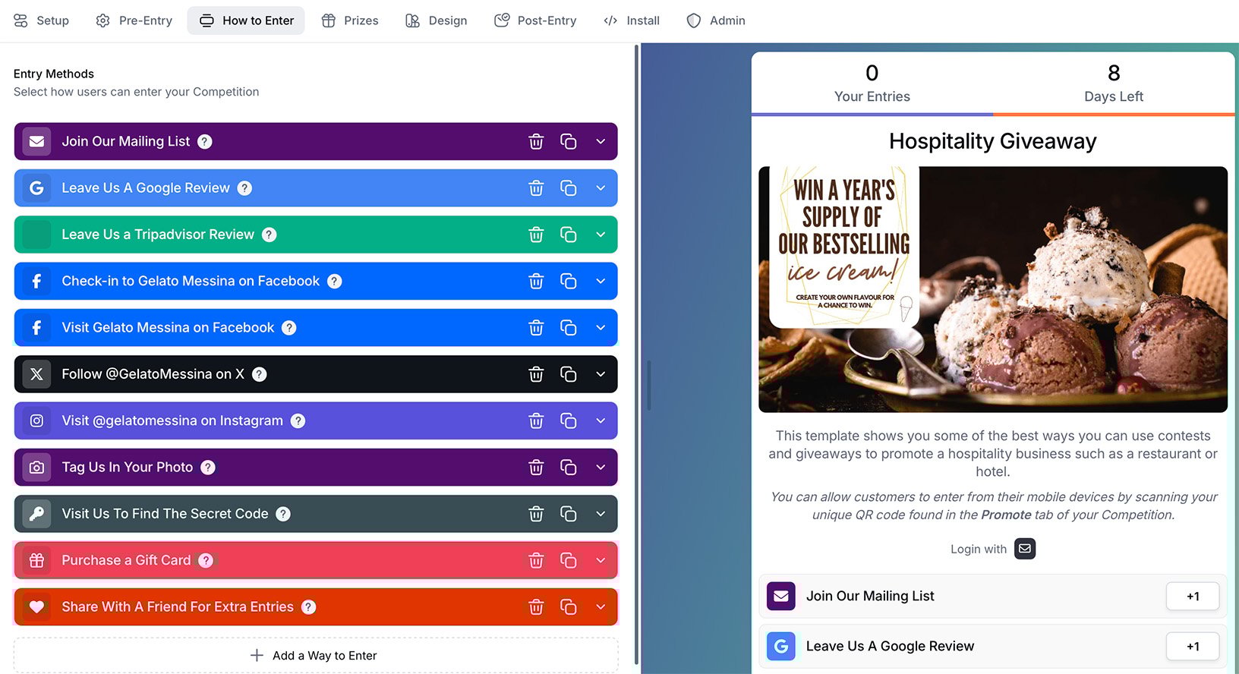Screen dimensions: 1239x674
Task: Delete the Tripadvisor Review entry method
Action: click(536, 235)
